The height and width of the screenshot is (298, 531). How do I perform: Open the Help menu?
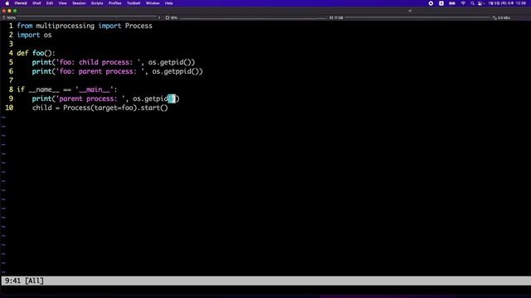pos(168,3)
